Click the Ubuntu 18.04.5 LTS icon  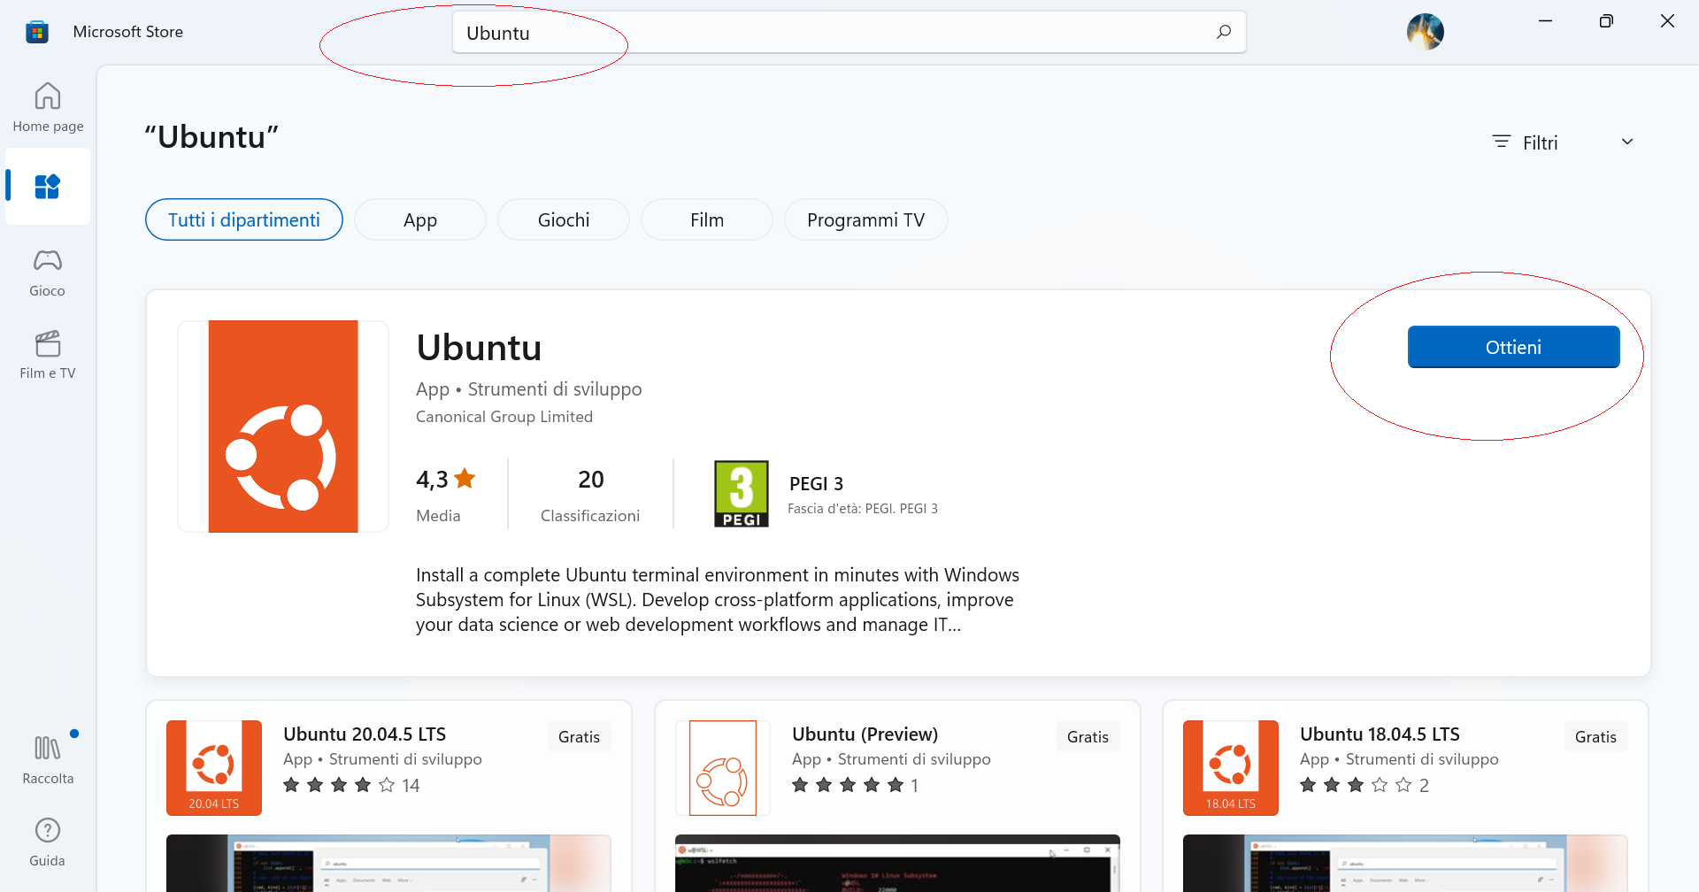click(x=1231, y=768)
